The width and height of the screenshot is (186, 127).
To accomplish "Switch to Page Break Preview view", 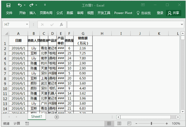I will (129, 124).
